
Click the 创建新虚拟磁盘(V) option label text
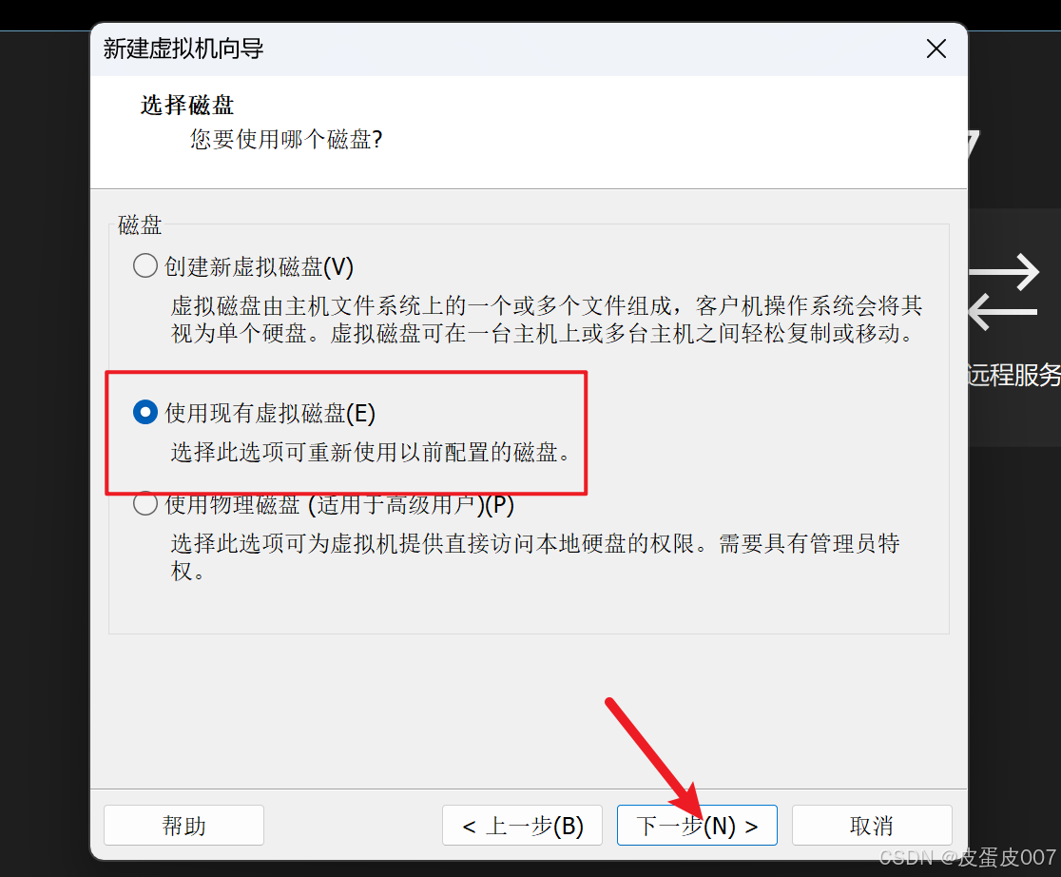point(260,266)
